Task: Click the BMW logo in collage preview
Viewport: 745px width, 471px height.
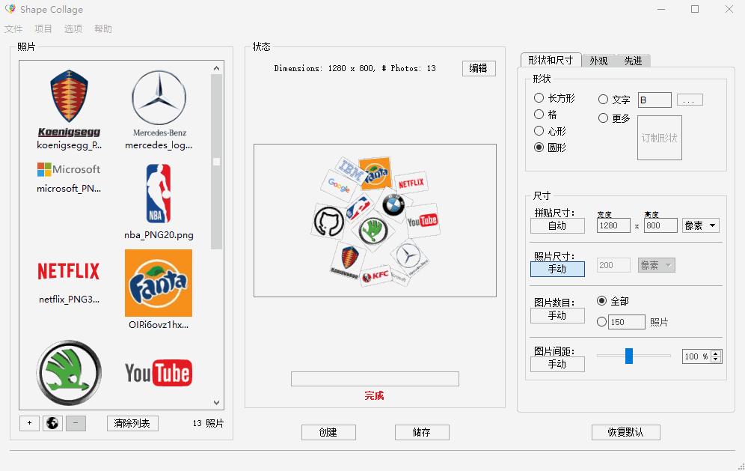Action: click(x=394, y=204)
